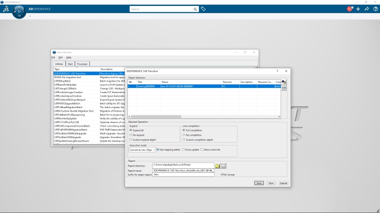Click the Revision column header
The height and width of the screenshot is (213, 380).
[x=230, y=82]
